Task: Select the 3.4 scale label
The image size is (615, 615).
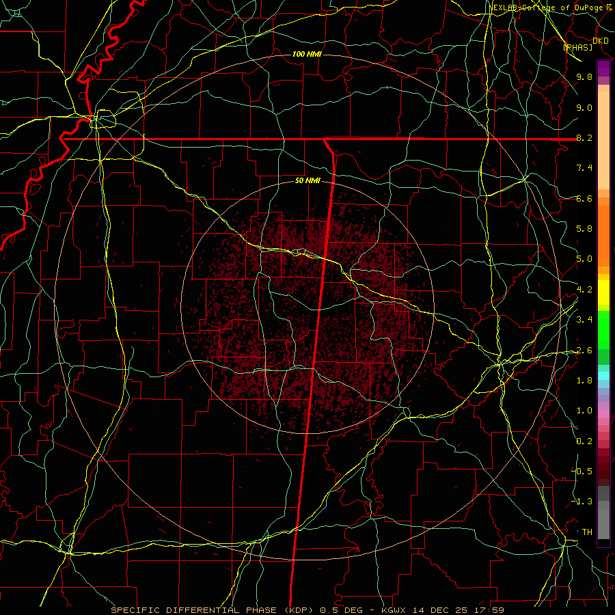Action: [584, 320]
